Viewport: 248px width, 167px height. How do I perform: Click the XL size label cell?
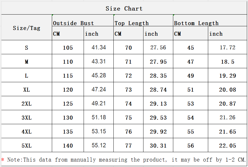point(27,89)
